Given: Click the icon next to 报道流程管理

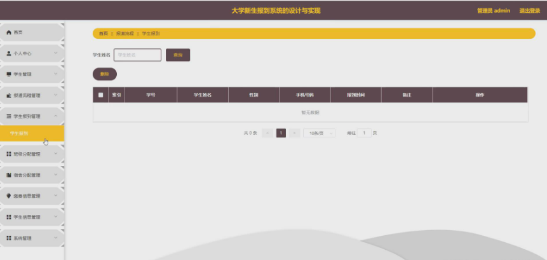Looking at the screenshot, I should click(9, 95).
